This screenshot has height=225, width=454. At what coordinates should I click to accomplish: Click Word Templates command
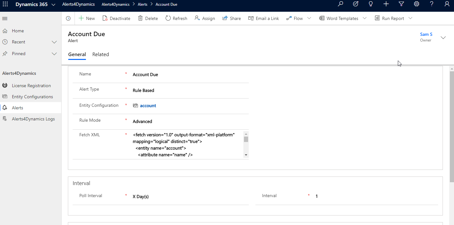[x=339, y=18]
